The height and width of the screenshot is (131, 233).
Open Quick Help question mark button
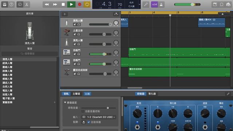tap(11, 4)
